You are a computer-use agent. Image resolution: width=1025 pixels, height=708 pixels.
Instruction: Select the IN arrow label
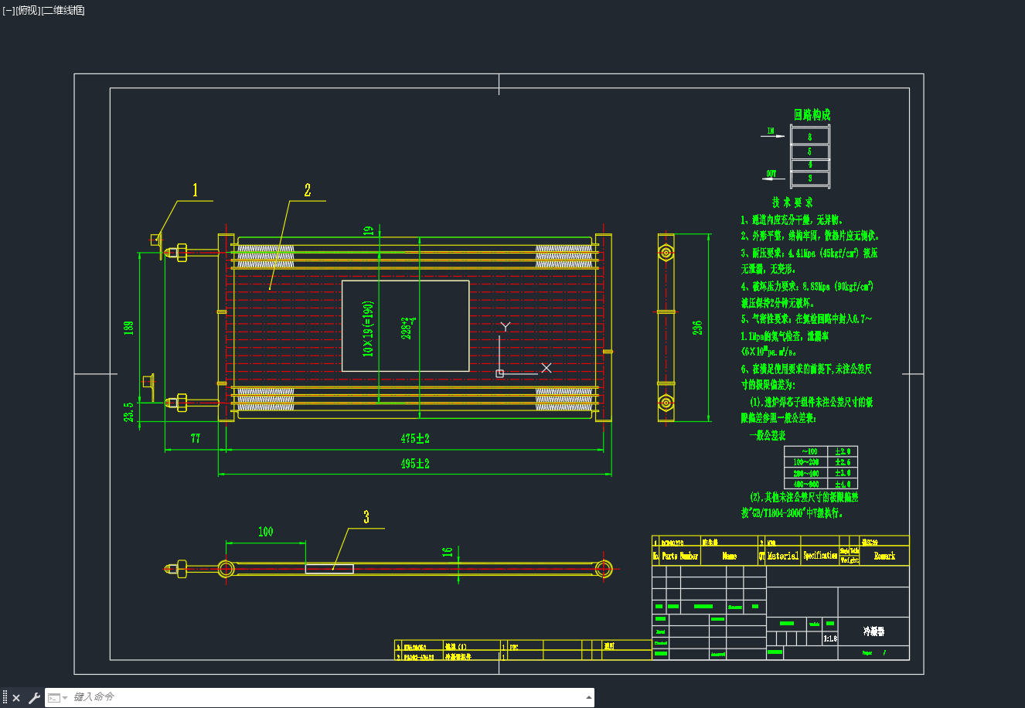(x=771, y=131)
